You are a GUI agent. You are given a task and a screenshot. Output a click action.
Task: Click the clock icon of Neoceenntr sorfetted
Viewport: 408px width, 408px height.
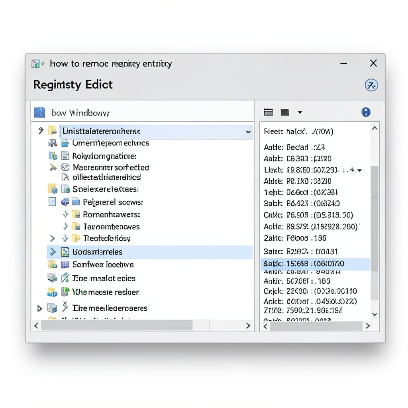65,167
